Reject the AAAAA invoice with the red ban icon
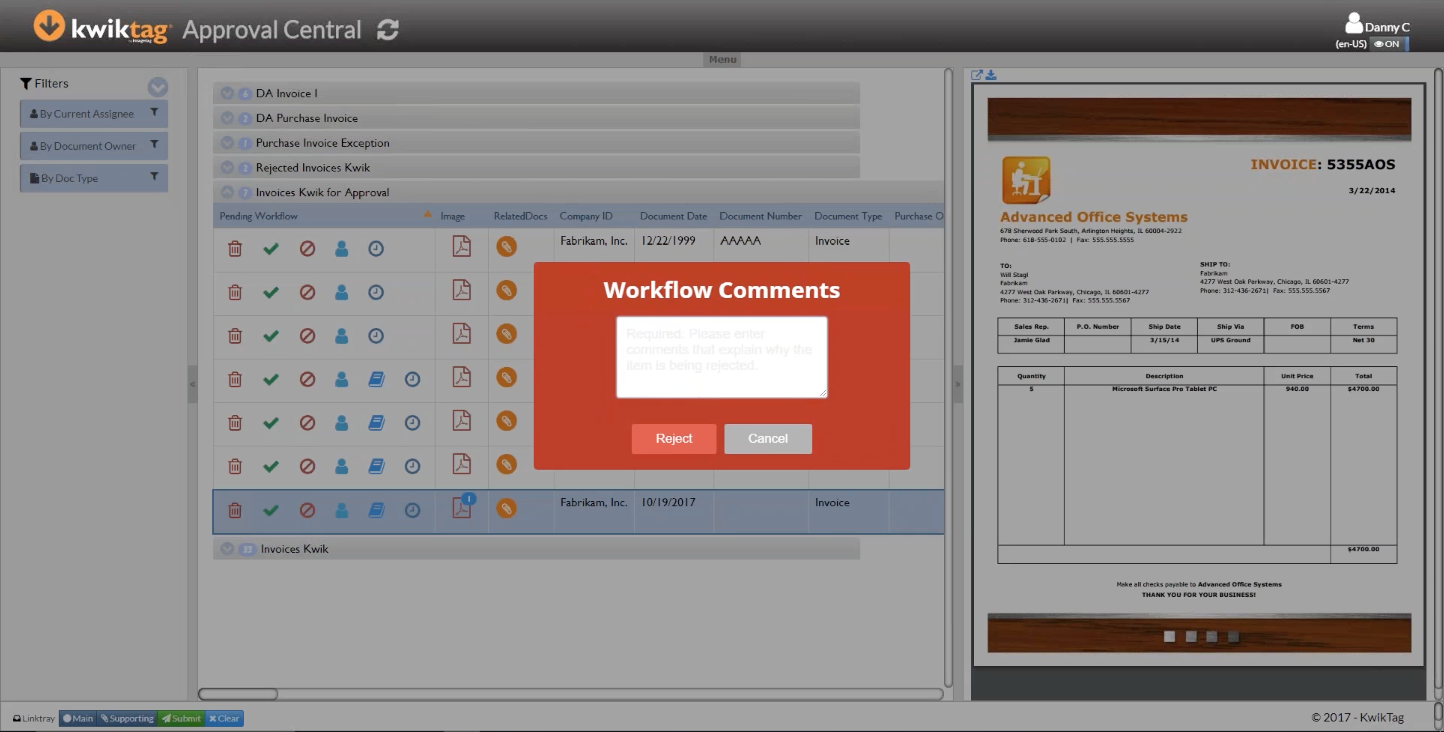The image size is (1444, 732). 307,249
